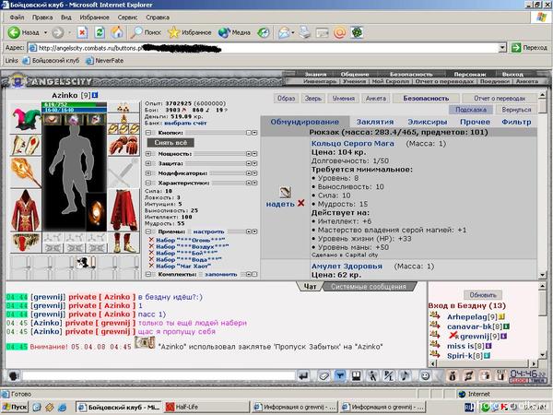The height and width of the screenshot is (415, 553).
Task: Collapse the Кнопки section
Action: [x=148, y=133]
